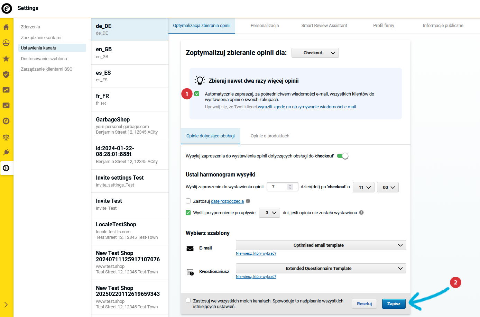
Task: Uncheck the automatic email invitation checkbox
Action: (197, 94)
